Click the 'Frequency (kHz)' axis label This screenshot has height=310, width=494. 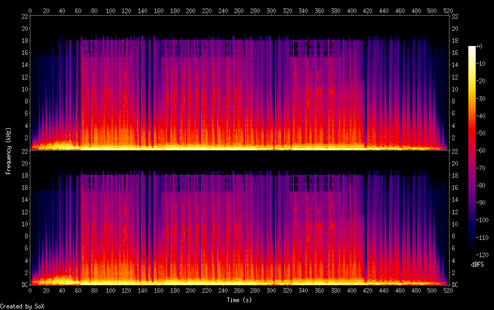[x=8, y=151]
